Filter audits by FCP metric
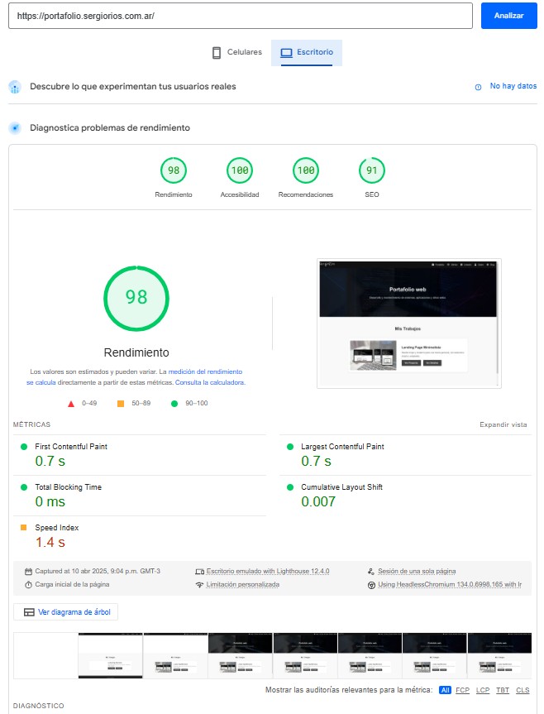 point(463,690)
